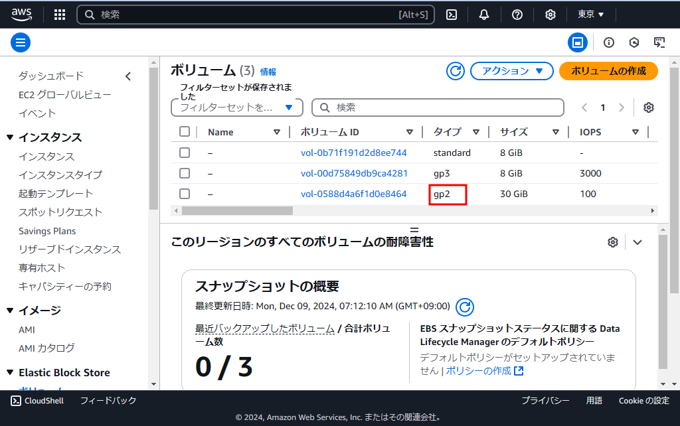Toggle the blue hamburger navigation menu
680x426 pixels.
(21, 42)
